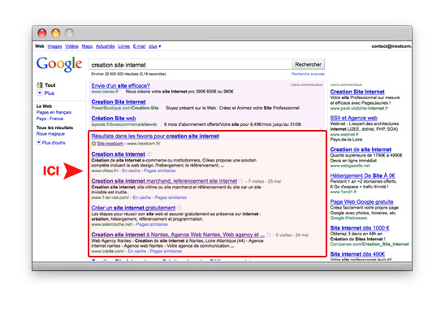Open 1-ter-net result En cache link
The width and height of the screenshot is (445, 311).
tap(141, 197)
